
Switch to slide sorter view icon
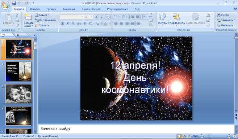click(184, 136)
